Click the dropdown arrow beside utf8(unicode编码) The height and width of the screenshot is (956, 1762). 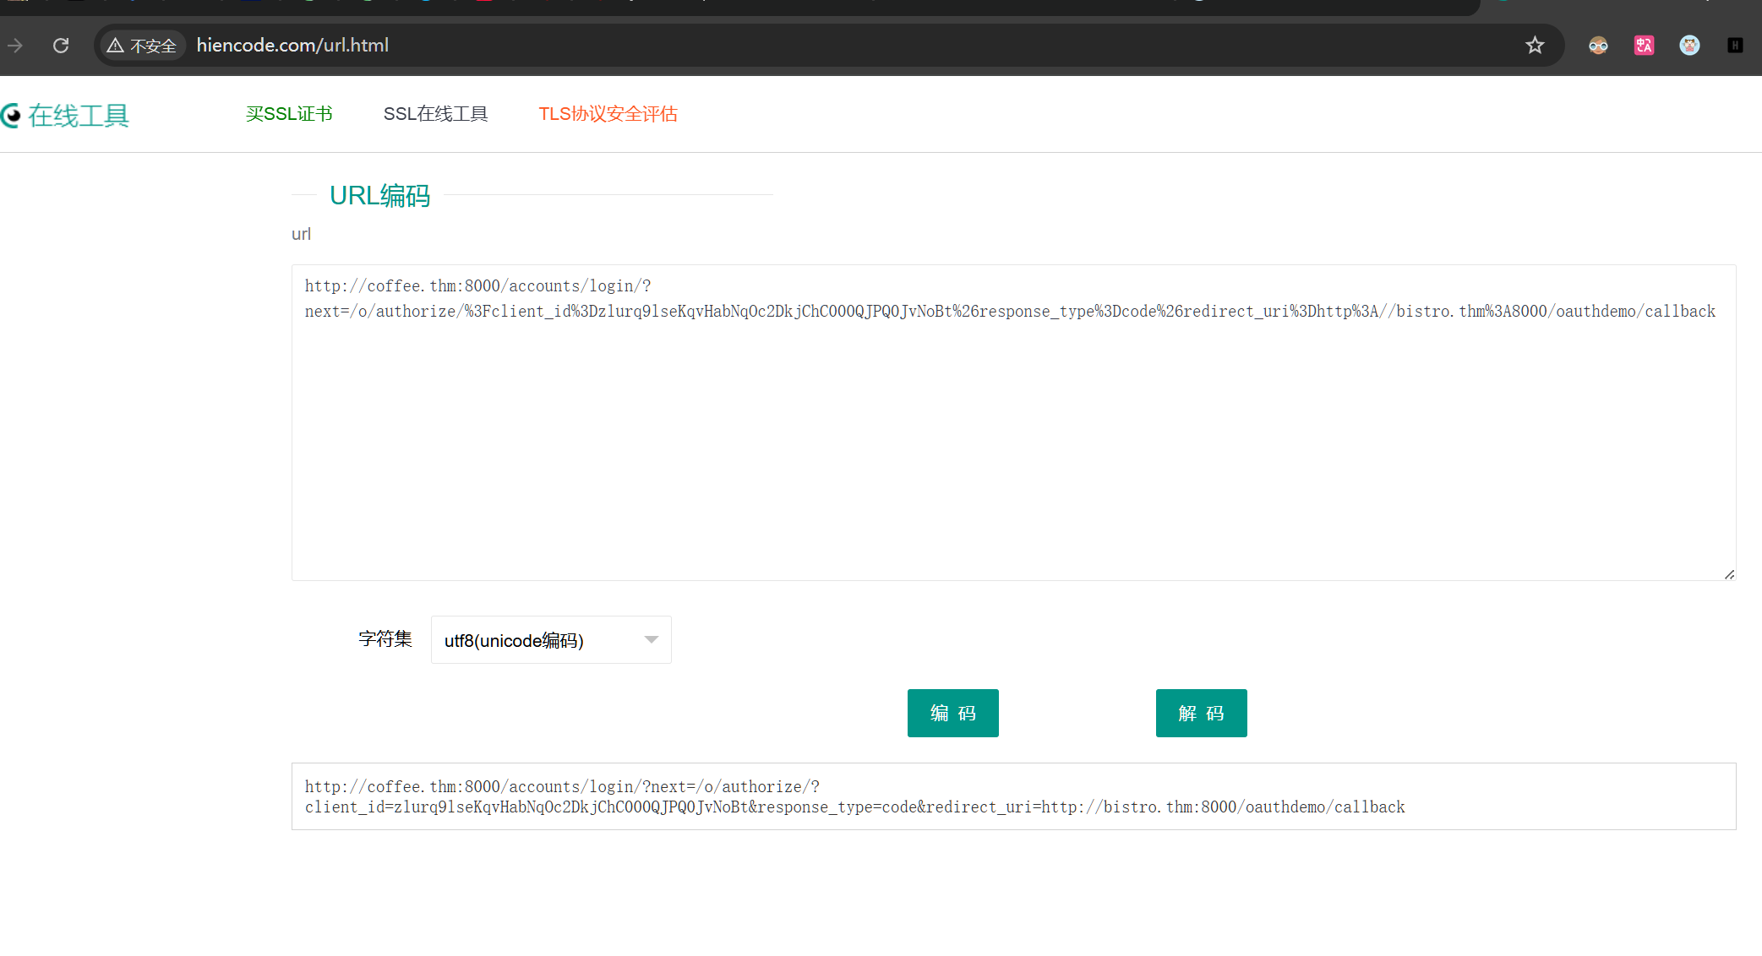[x=652, y=640]
